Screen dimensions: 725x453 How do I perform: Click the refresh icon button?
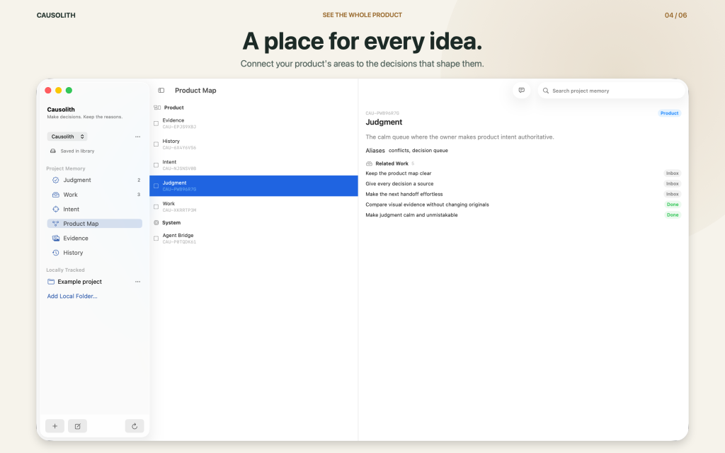[135, 426]
